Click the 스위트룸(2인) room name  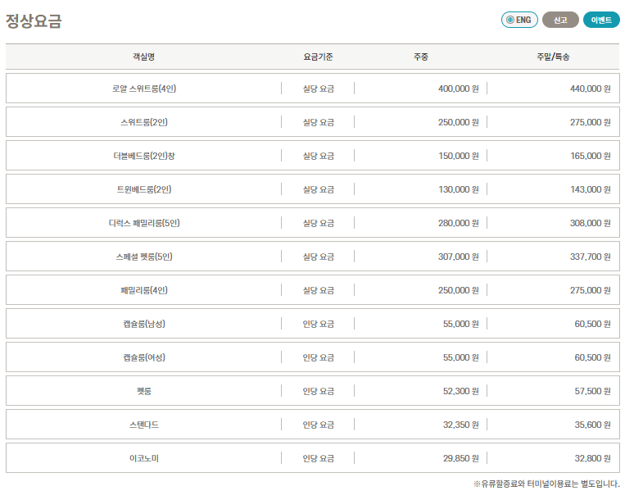pyautogui.click(x=144, y=122)
